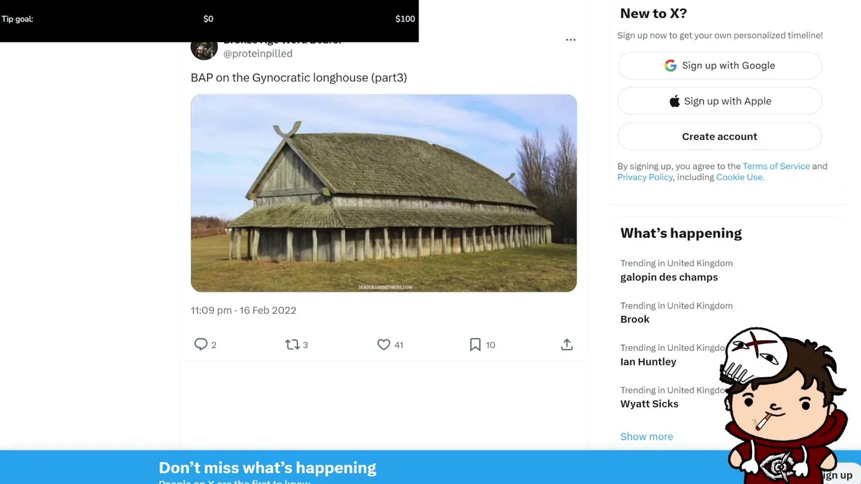Open the Wyatt Sicks trending topic
This screenshot has height=484, width=861.
click(649, 404)
